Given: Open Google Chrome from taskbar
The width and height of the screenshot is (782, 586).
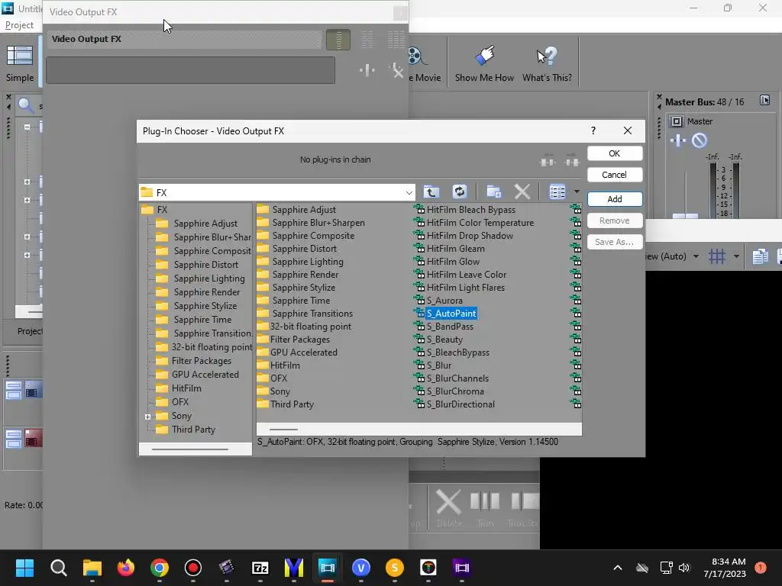Looking at the screenshot, I should (x=159, y=568).
